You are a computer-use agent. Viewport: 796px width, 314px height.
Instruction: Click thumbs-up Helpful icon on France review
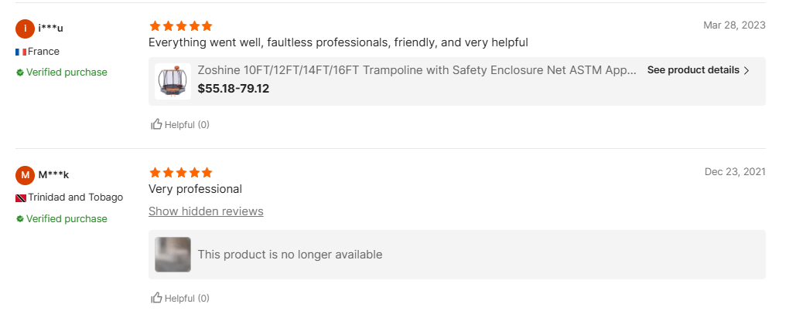[x=157, y=124]
